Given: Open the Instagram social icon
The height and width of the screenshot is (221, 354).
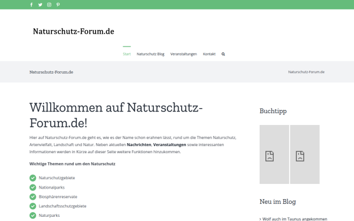Looking at the screenshot, I should (x=49, y=5).
